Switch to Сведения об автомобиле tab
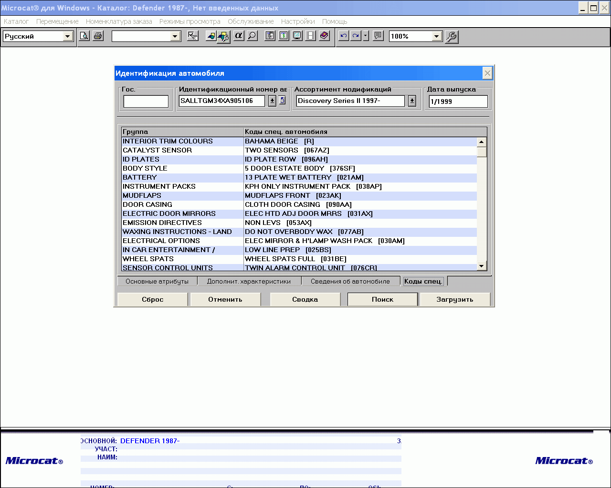 click(x=350, y=281)
